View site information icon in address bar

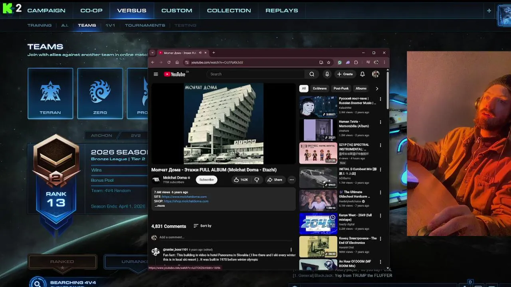(x=186, y=62)
